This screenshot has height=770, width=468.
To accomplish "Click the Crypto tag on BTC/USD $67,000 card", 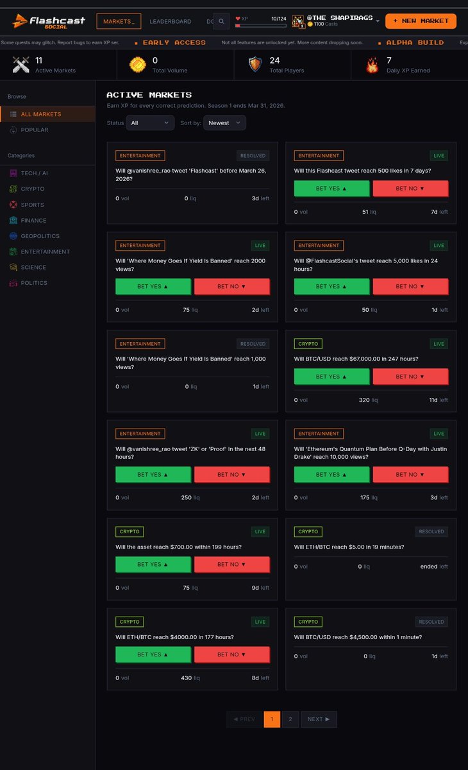I will pos(308,344).
